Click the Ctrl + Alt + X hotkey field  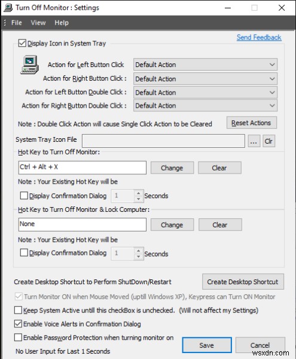(x=83, y=168)
